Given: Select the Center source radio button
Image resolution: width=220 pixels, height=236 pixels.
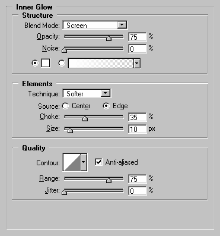Looking at the screenshot, I should tap(65, 106).
